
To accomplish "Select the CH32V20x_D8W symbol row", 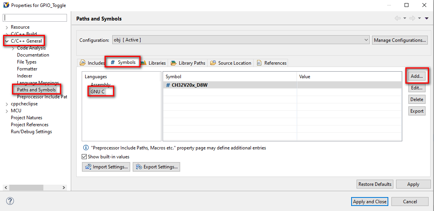I will click(282, 85).
